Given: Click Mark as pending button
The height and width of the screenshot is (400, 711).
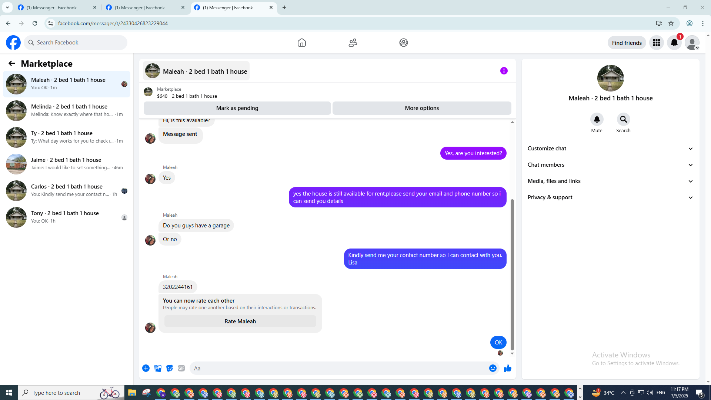Looking at the screenshot, I should click(x=237, y=108).
